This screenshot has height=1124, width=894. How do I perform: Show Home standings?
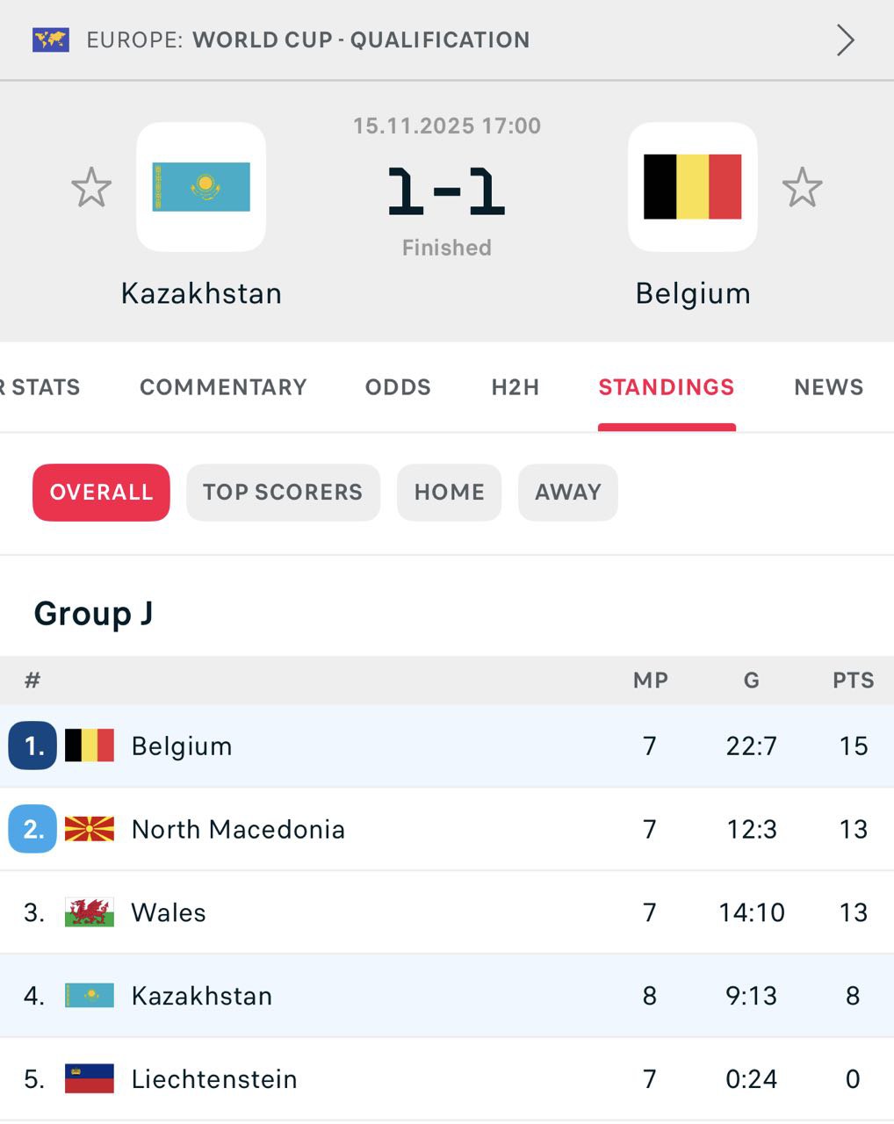click(449, 492)
